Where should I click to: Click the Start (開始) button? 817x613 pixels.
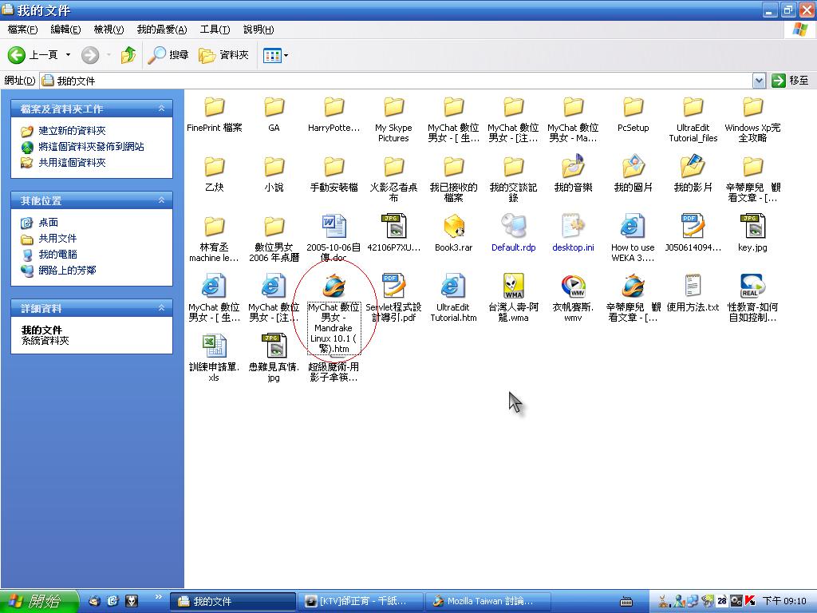(38, 601)
